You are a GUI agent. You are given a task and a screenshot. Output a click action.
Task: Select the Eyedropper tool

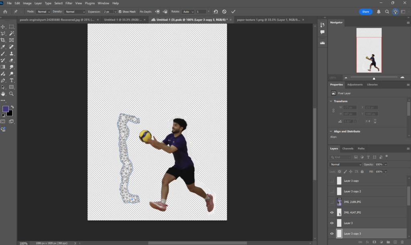click(x=3, y=47)
